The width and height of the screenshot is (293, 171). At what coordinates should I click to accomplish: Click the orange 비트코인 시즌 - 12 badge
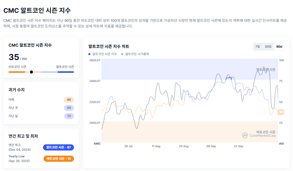click(x=58, y=159)
